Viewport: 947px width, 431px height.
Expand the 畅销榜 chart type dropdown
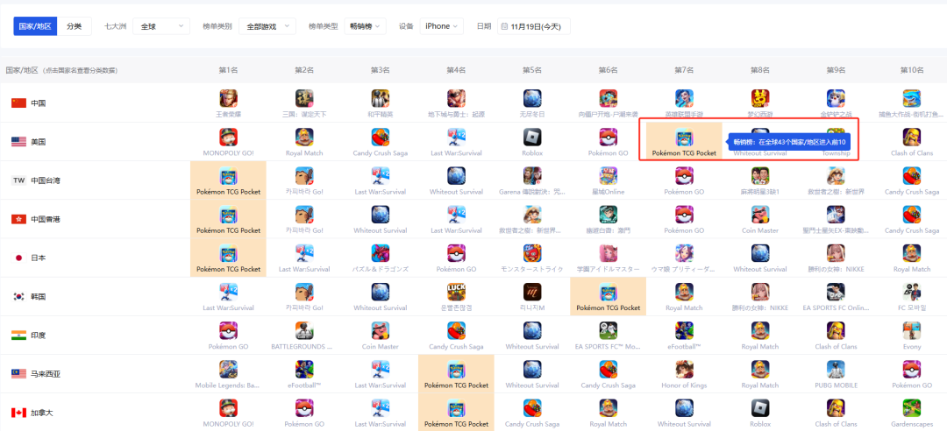tap(364, 26)
